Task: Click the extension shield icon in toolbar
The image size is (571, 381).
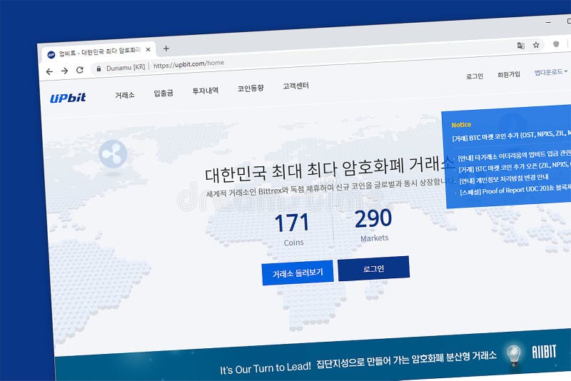Action: pos(556,44)
